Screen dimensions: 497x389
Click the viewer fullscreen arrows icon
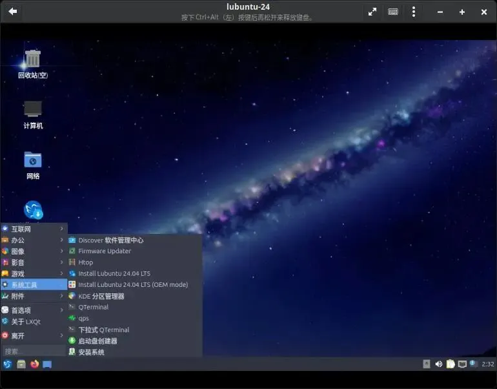[372, 12]
